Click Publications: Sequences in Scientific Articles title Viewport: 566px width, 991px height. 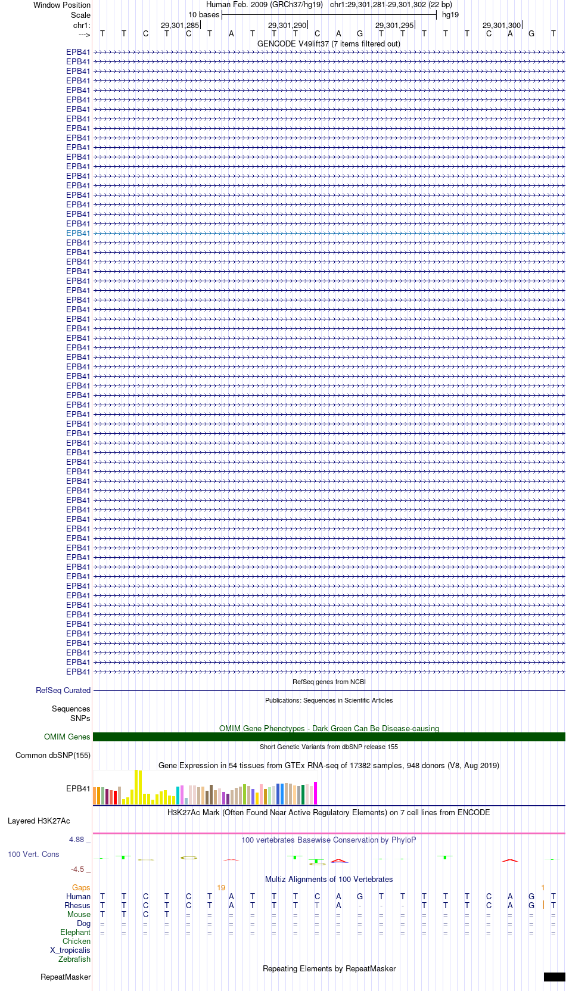pyautogui.click(x=329, y=700)
